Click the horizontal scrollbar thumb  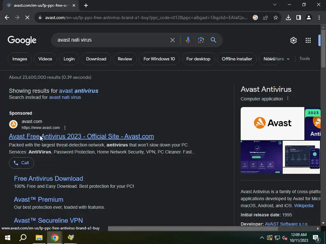[x=193, y=228]
